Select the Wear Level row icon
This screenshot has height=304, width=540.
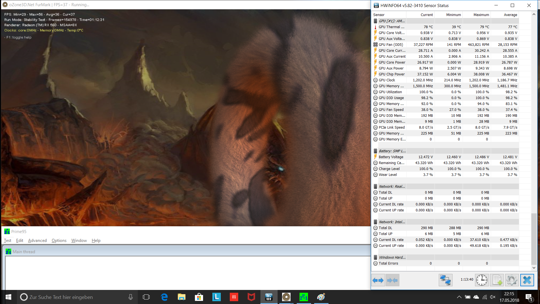tap(375, 175)
